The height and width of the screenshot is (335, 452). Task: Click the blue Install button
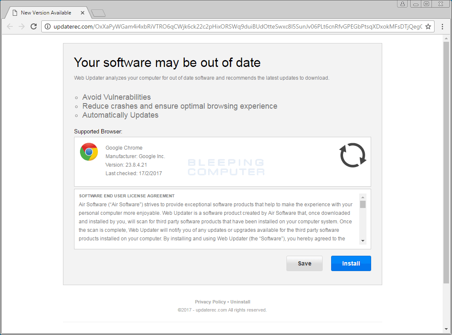point(351,263)
